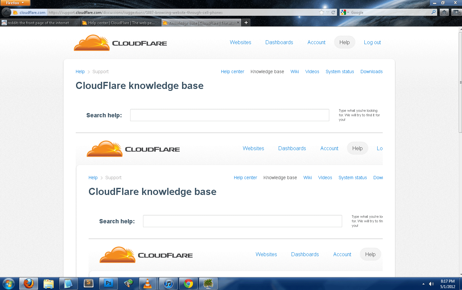Click the browser vertical scrollbar thumb
The image size is (462, 290).
460,82
